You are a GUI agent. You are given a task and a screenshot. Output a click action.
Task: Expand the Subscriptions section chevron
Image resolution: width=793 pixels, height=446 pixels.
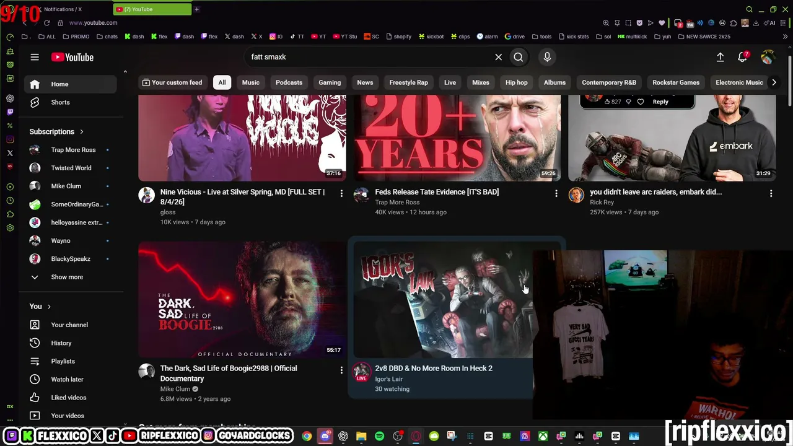tap(81, 132)
